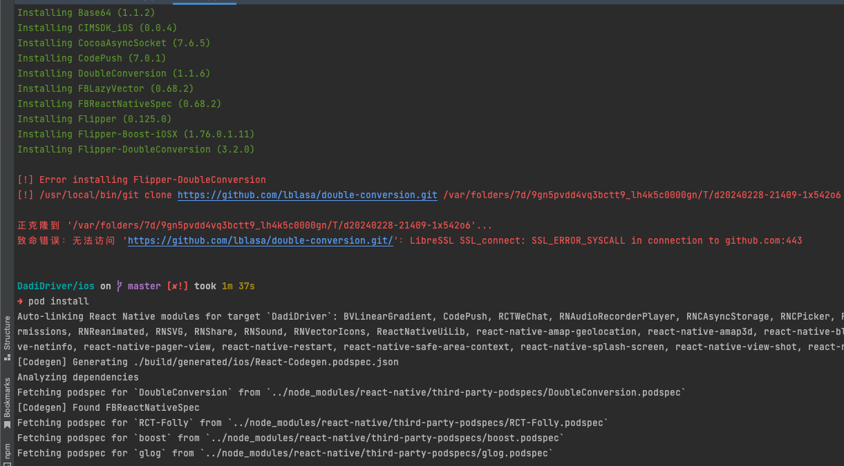The width and height of the screenshot is (844, 466).
Task: Click the 'Installing FBLazyVector (0.68.2)' line
Action: (x=106, y=88)
